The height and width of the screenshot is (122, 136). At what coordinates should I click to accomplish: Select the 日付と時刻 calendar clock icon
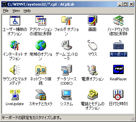click(118, 95)
